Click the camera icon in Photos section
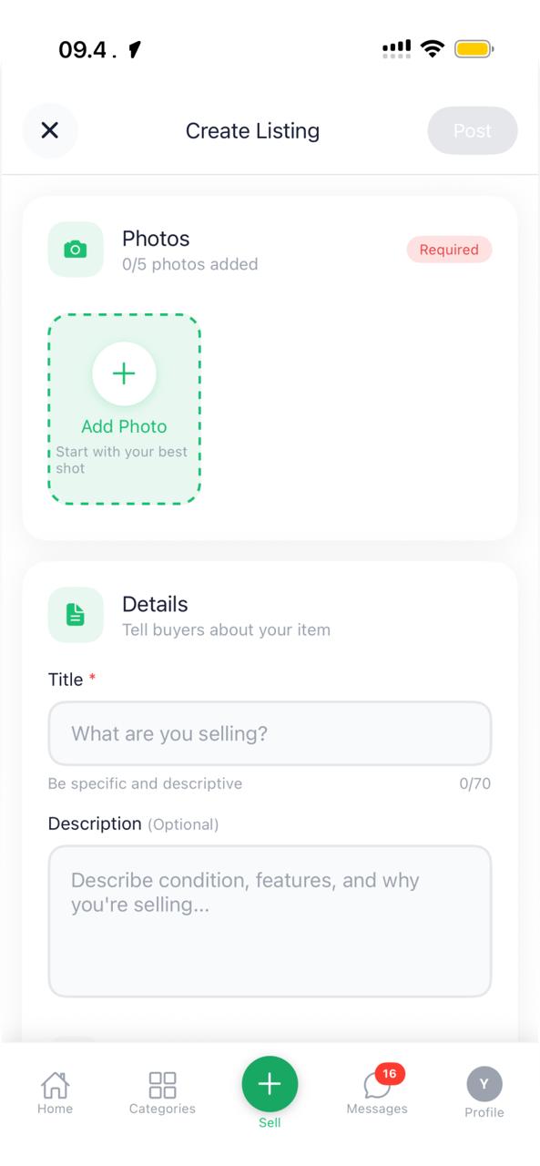The height and width of the screenshot is (1166, 540). (76, 249)
